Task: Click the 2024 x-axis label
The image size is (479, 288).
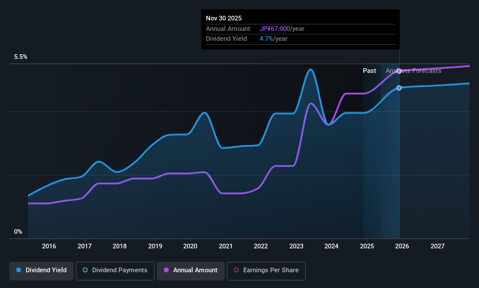Action: tap(331, 246)
